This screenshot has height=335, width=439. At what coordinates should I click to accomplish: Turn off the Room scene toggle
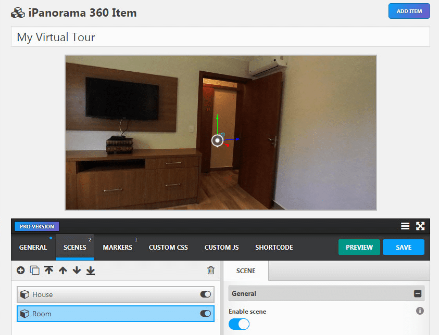(x=205, y=314)
